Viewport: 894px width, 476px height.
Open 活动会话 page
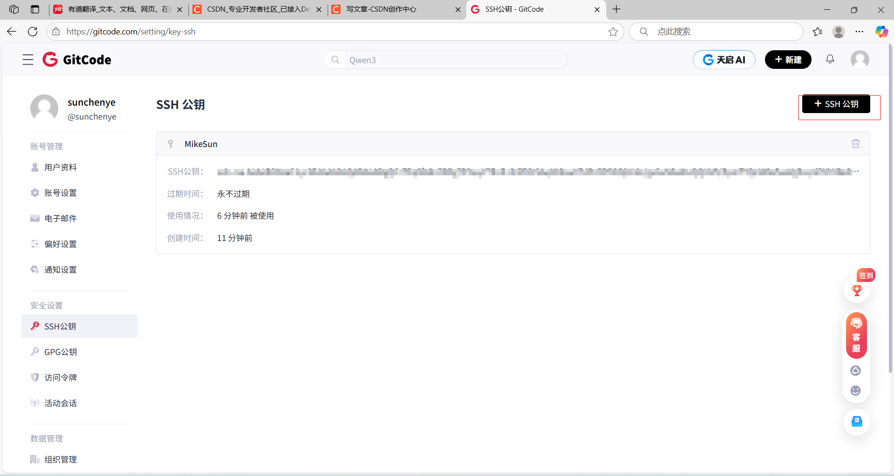(x=60, y=403)
